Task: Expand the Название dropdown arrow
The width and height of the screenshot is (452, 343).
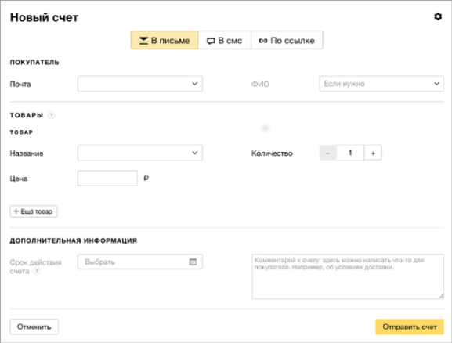Action: tap(195, 153)
